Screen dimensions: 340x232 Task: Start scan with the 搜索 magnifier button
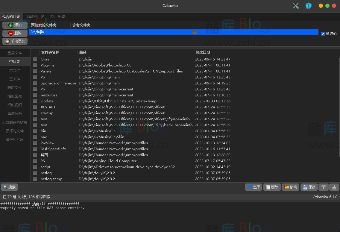[x=9, y=187]
